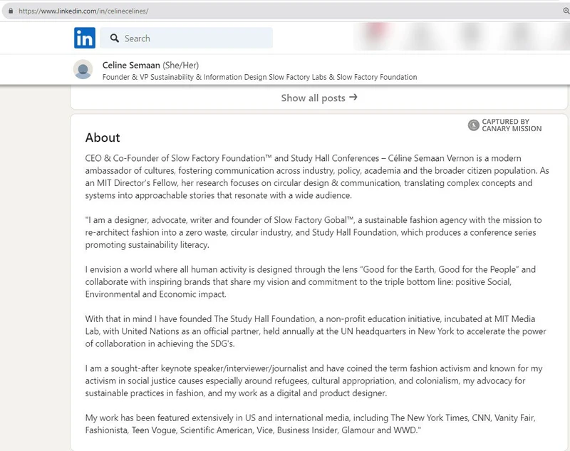
Task: Click the About section heading
Action: 103,138
